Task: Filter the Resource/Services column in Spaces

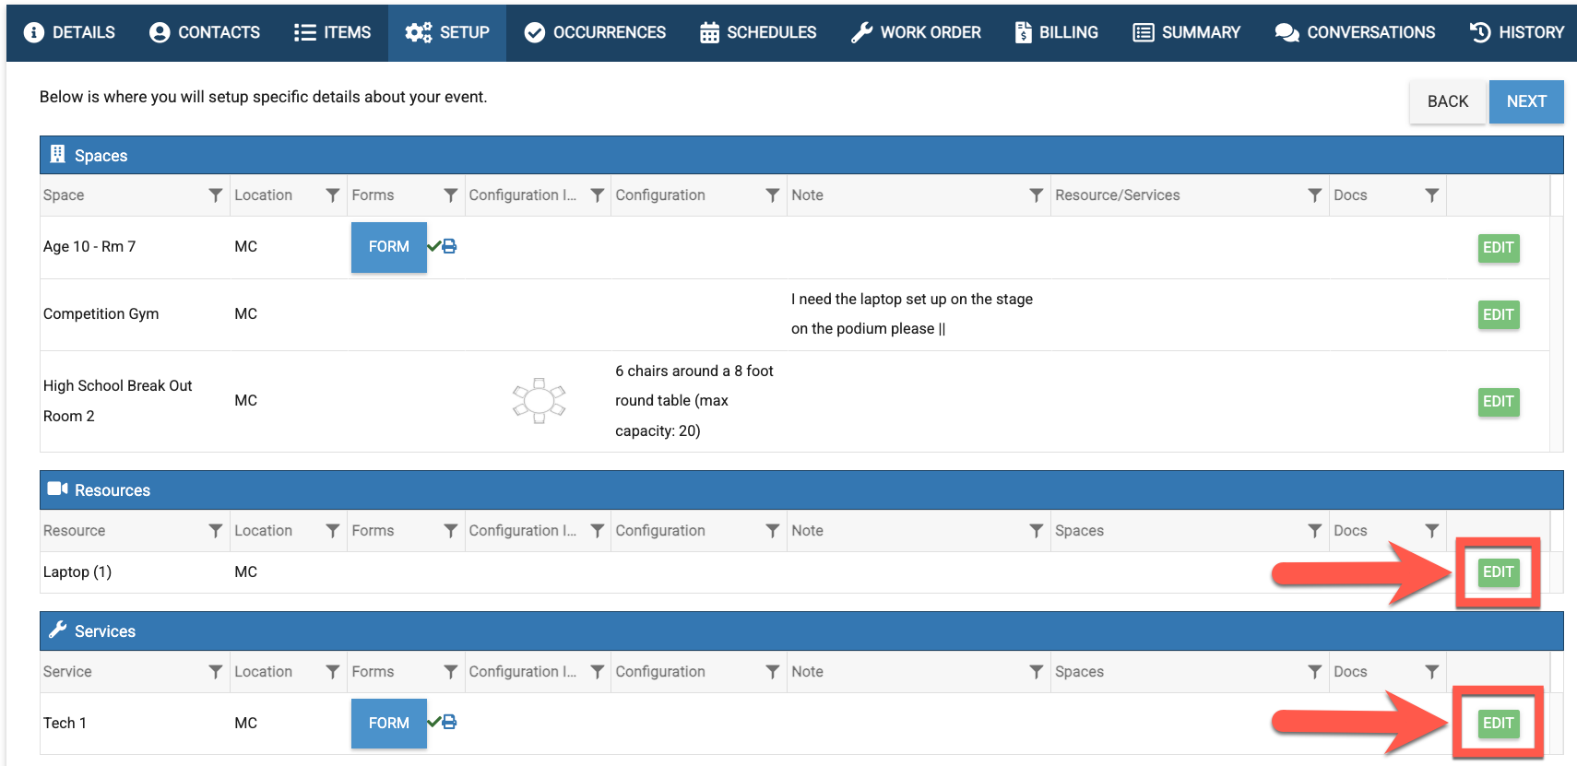Action: [x=1315, y=195]
